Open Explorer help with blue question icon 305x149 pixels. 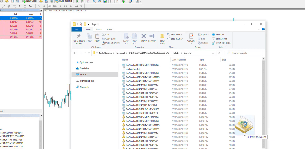click(263, 29)
